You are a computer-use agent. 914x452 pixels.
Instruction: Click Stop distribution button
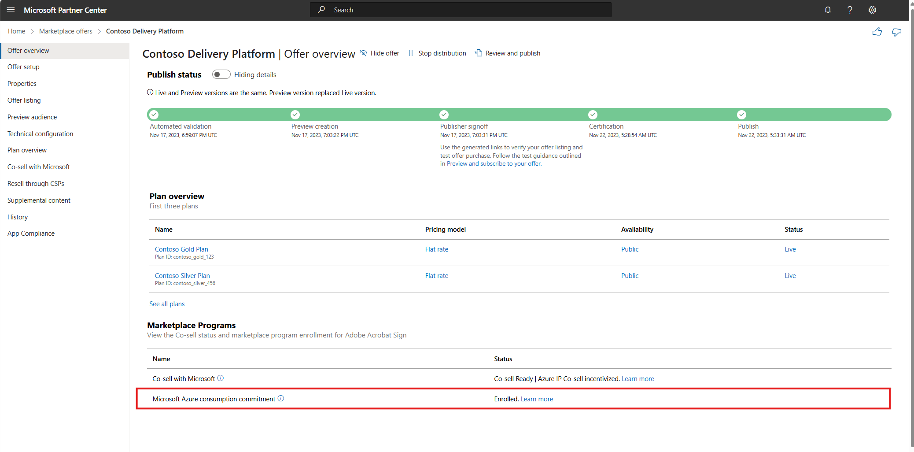[x=437, y=53]
